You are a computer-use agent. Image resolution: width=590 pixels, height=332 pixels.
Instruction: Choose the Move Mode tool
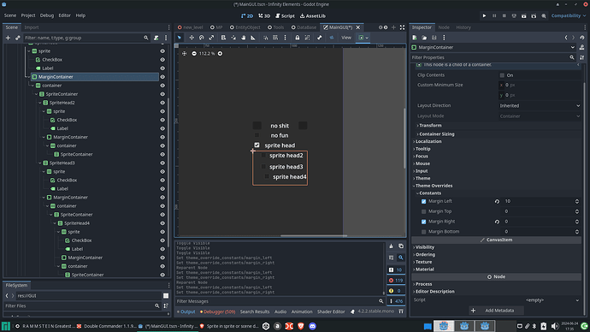coord(192,38)
